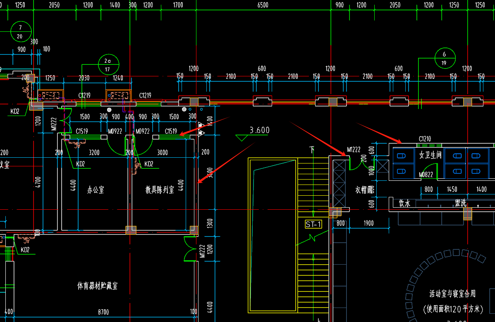Select the 3200 dimension in the office
This screenshot has height=322, width=495.
pyautogui.click(x=94, y=152)
